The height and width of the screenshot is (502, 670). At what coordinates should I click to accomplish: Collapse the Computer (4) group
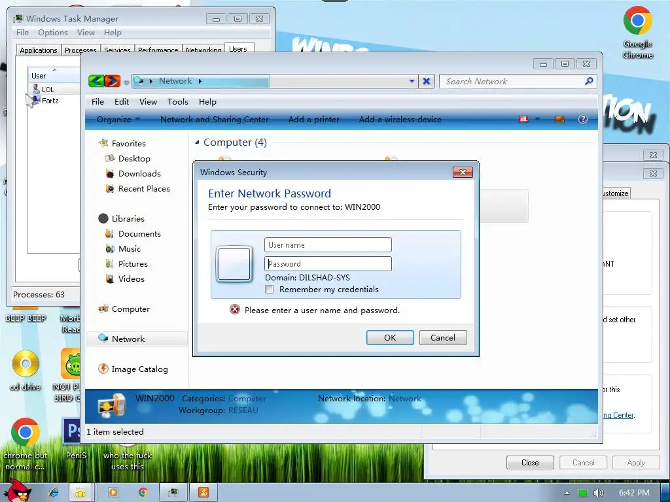coord(197,142)
